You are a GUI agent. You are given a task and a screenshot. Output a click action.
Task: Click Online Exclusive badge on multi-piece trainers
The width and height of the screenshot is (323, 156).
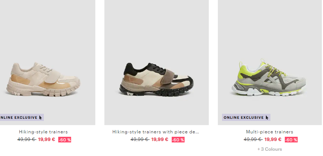(246, 118)
